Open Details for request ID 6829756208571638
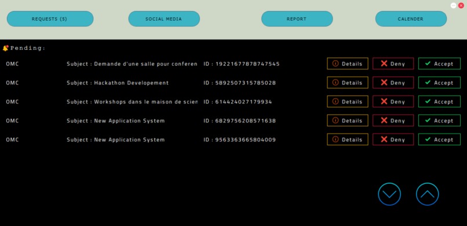This screenshot has width=467, height=226. coord(348,121)
